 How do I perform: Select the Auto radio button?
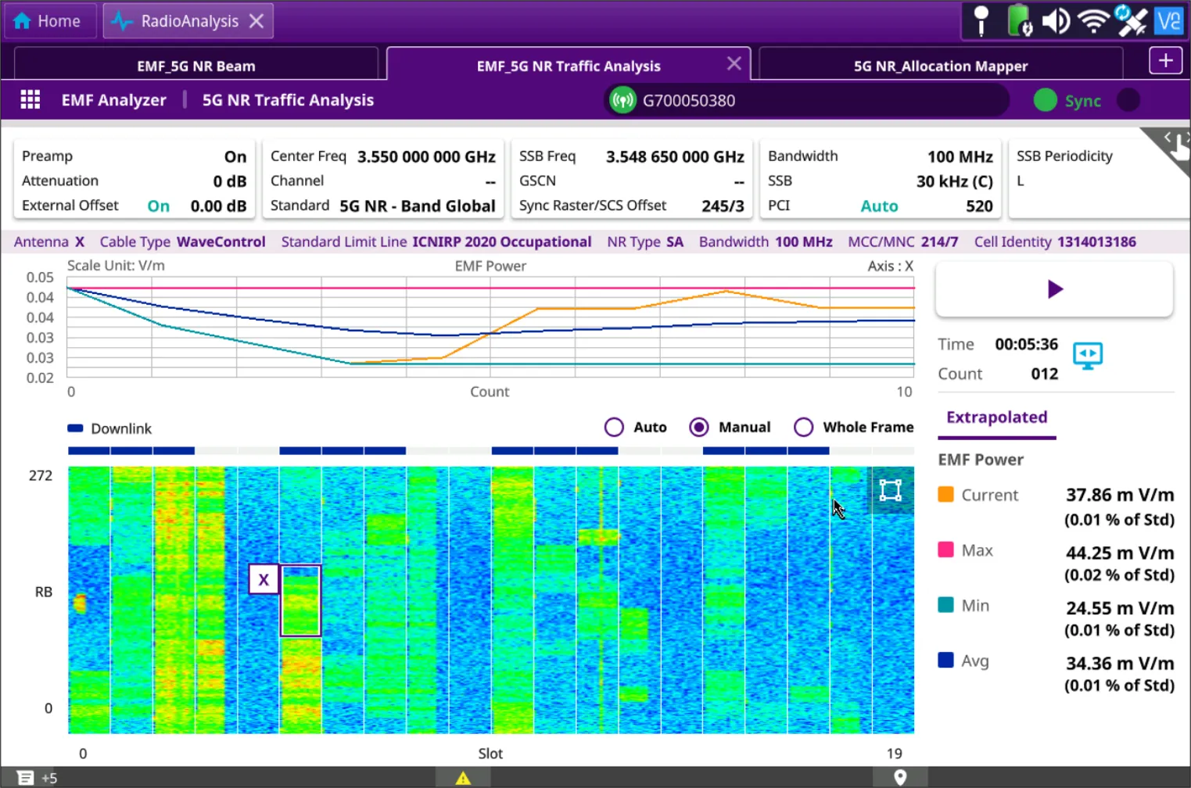click(x=614, y=427)
